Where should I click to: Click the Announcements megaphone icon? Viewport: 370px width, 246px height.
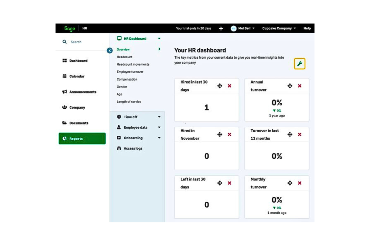coord(64,92)
